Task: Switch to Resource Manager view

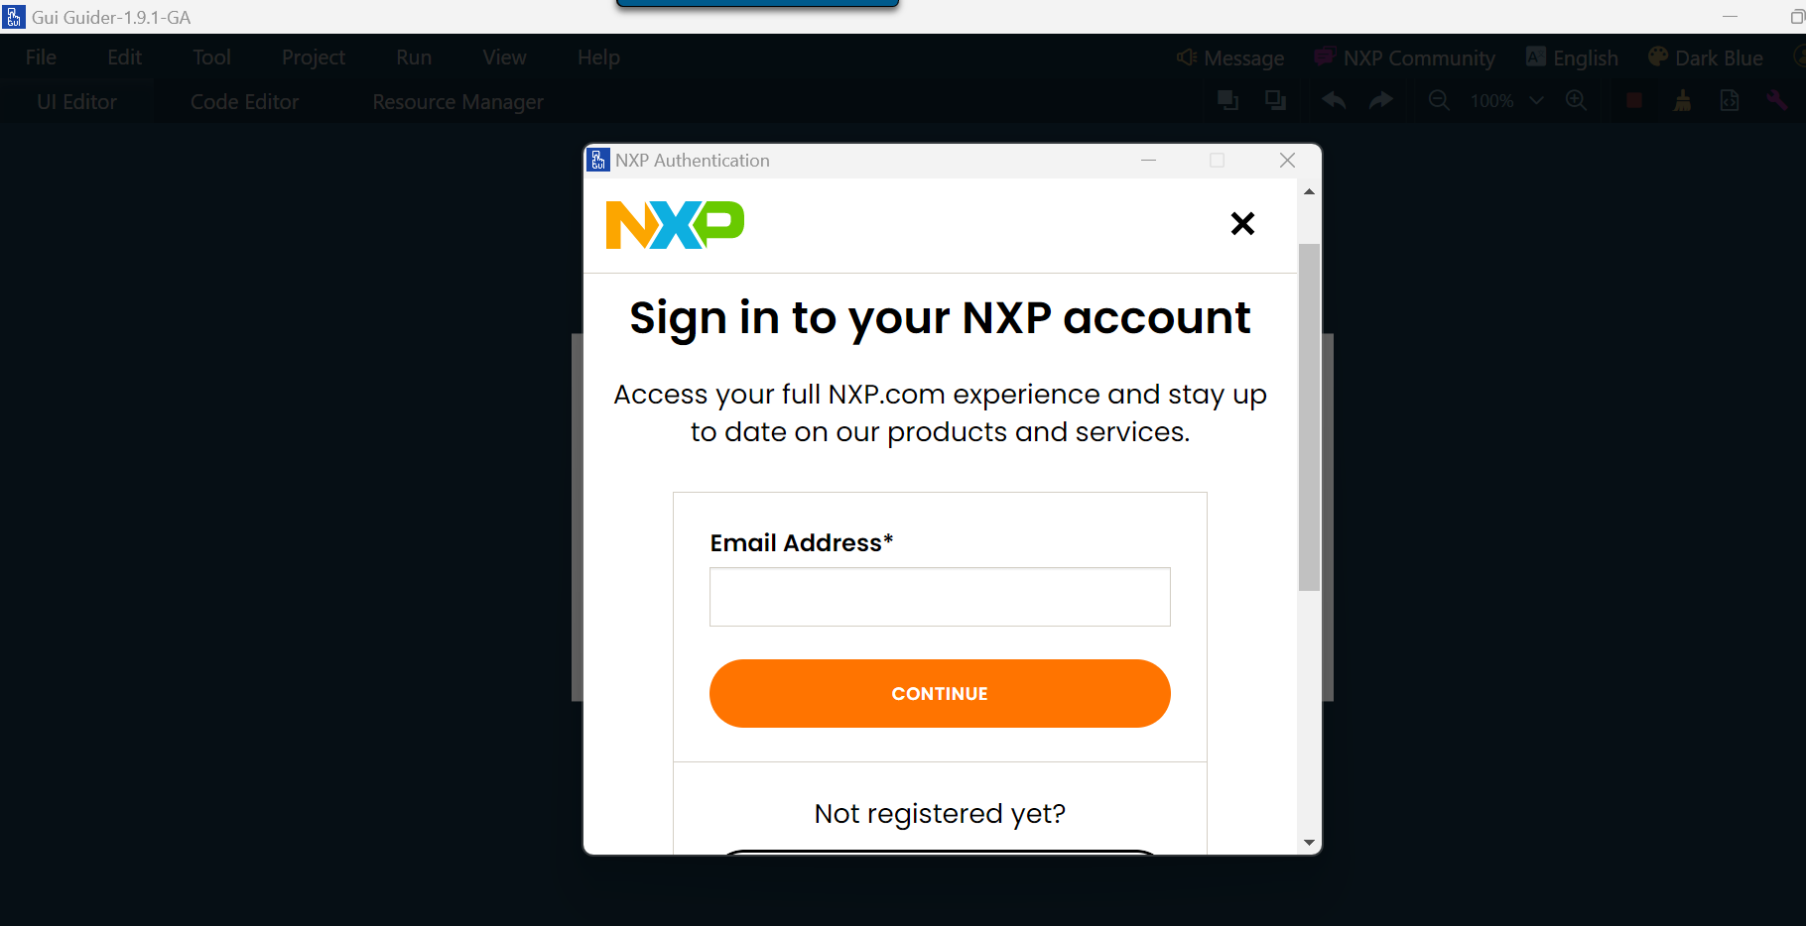Action: point(457,101)
